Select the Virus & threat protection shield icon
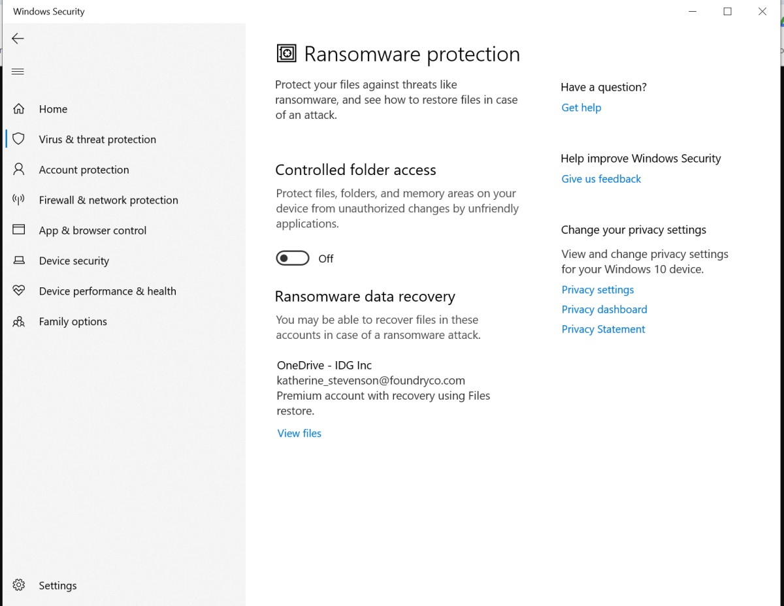The height and width of the screenshot is (606, 784). pyautogui.click(x=19, y=139)
